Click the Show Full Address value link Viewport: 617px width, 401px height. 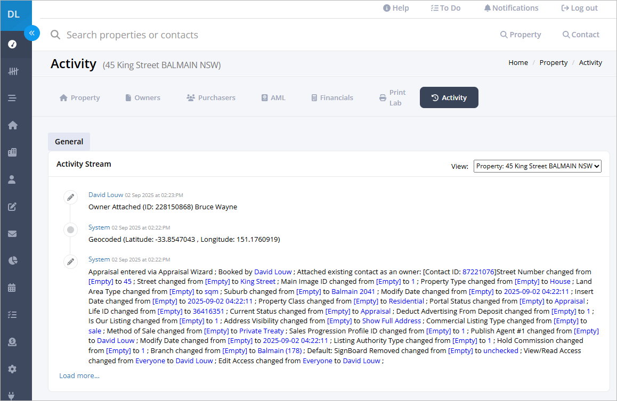391,321
